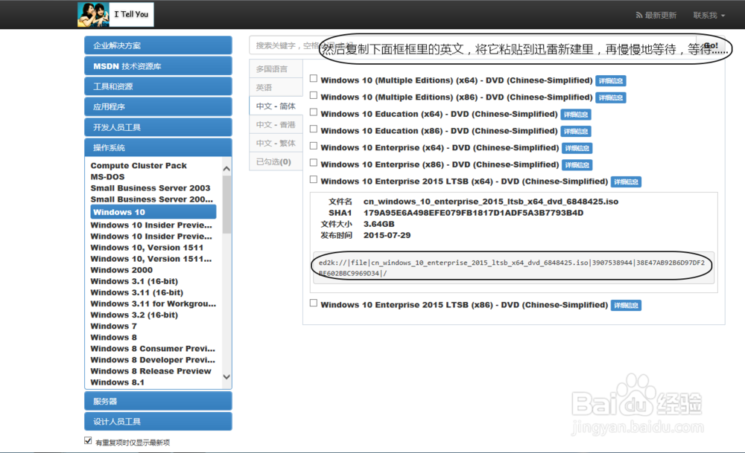Click the cn_windows_10_enterprise_2015_ltsb file name
The height and width of the screenshot is (453, 745).
(x=491, y=202)
